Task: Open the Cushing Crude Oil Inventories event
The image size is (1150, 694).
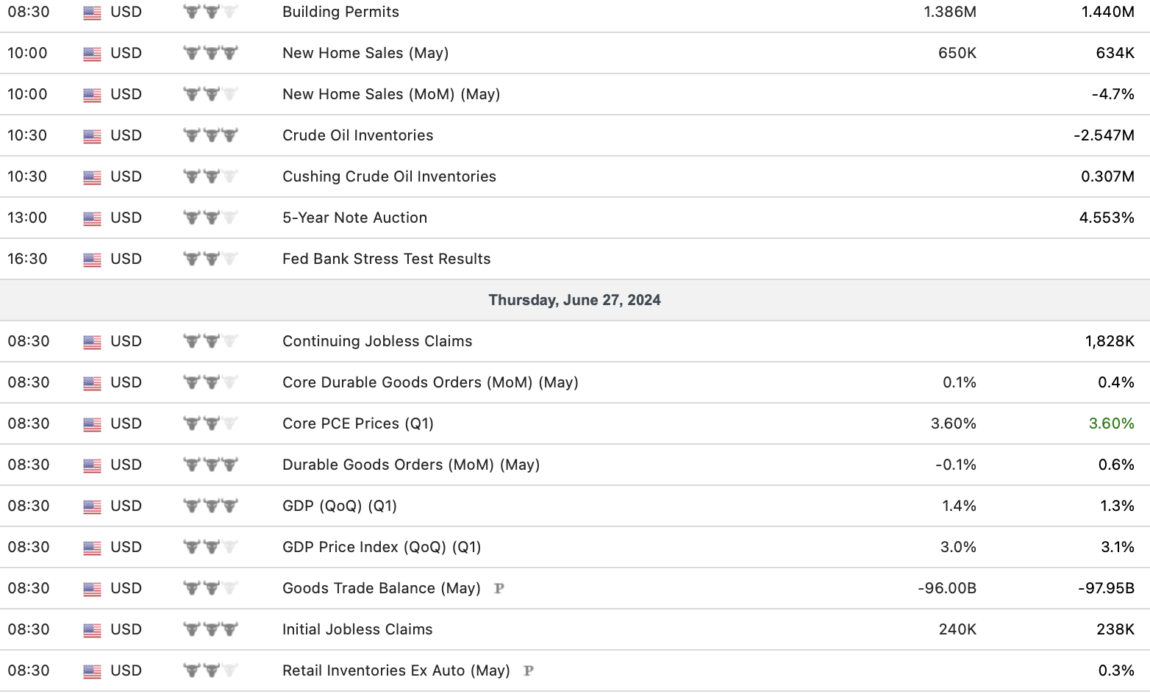Action: point(389,176)
